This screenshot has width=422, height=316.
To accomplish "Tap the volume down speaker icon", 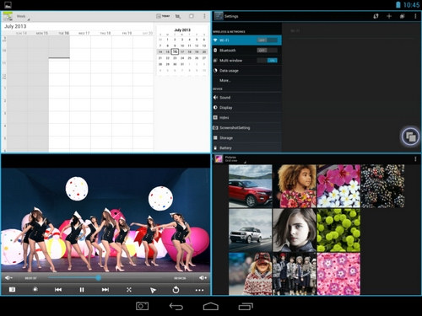I will coord(8,278).
